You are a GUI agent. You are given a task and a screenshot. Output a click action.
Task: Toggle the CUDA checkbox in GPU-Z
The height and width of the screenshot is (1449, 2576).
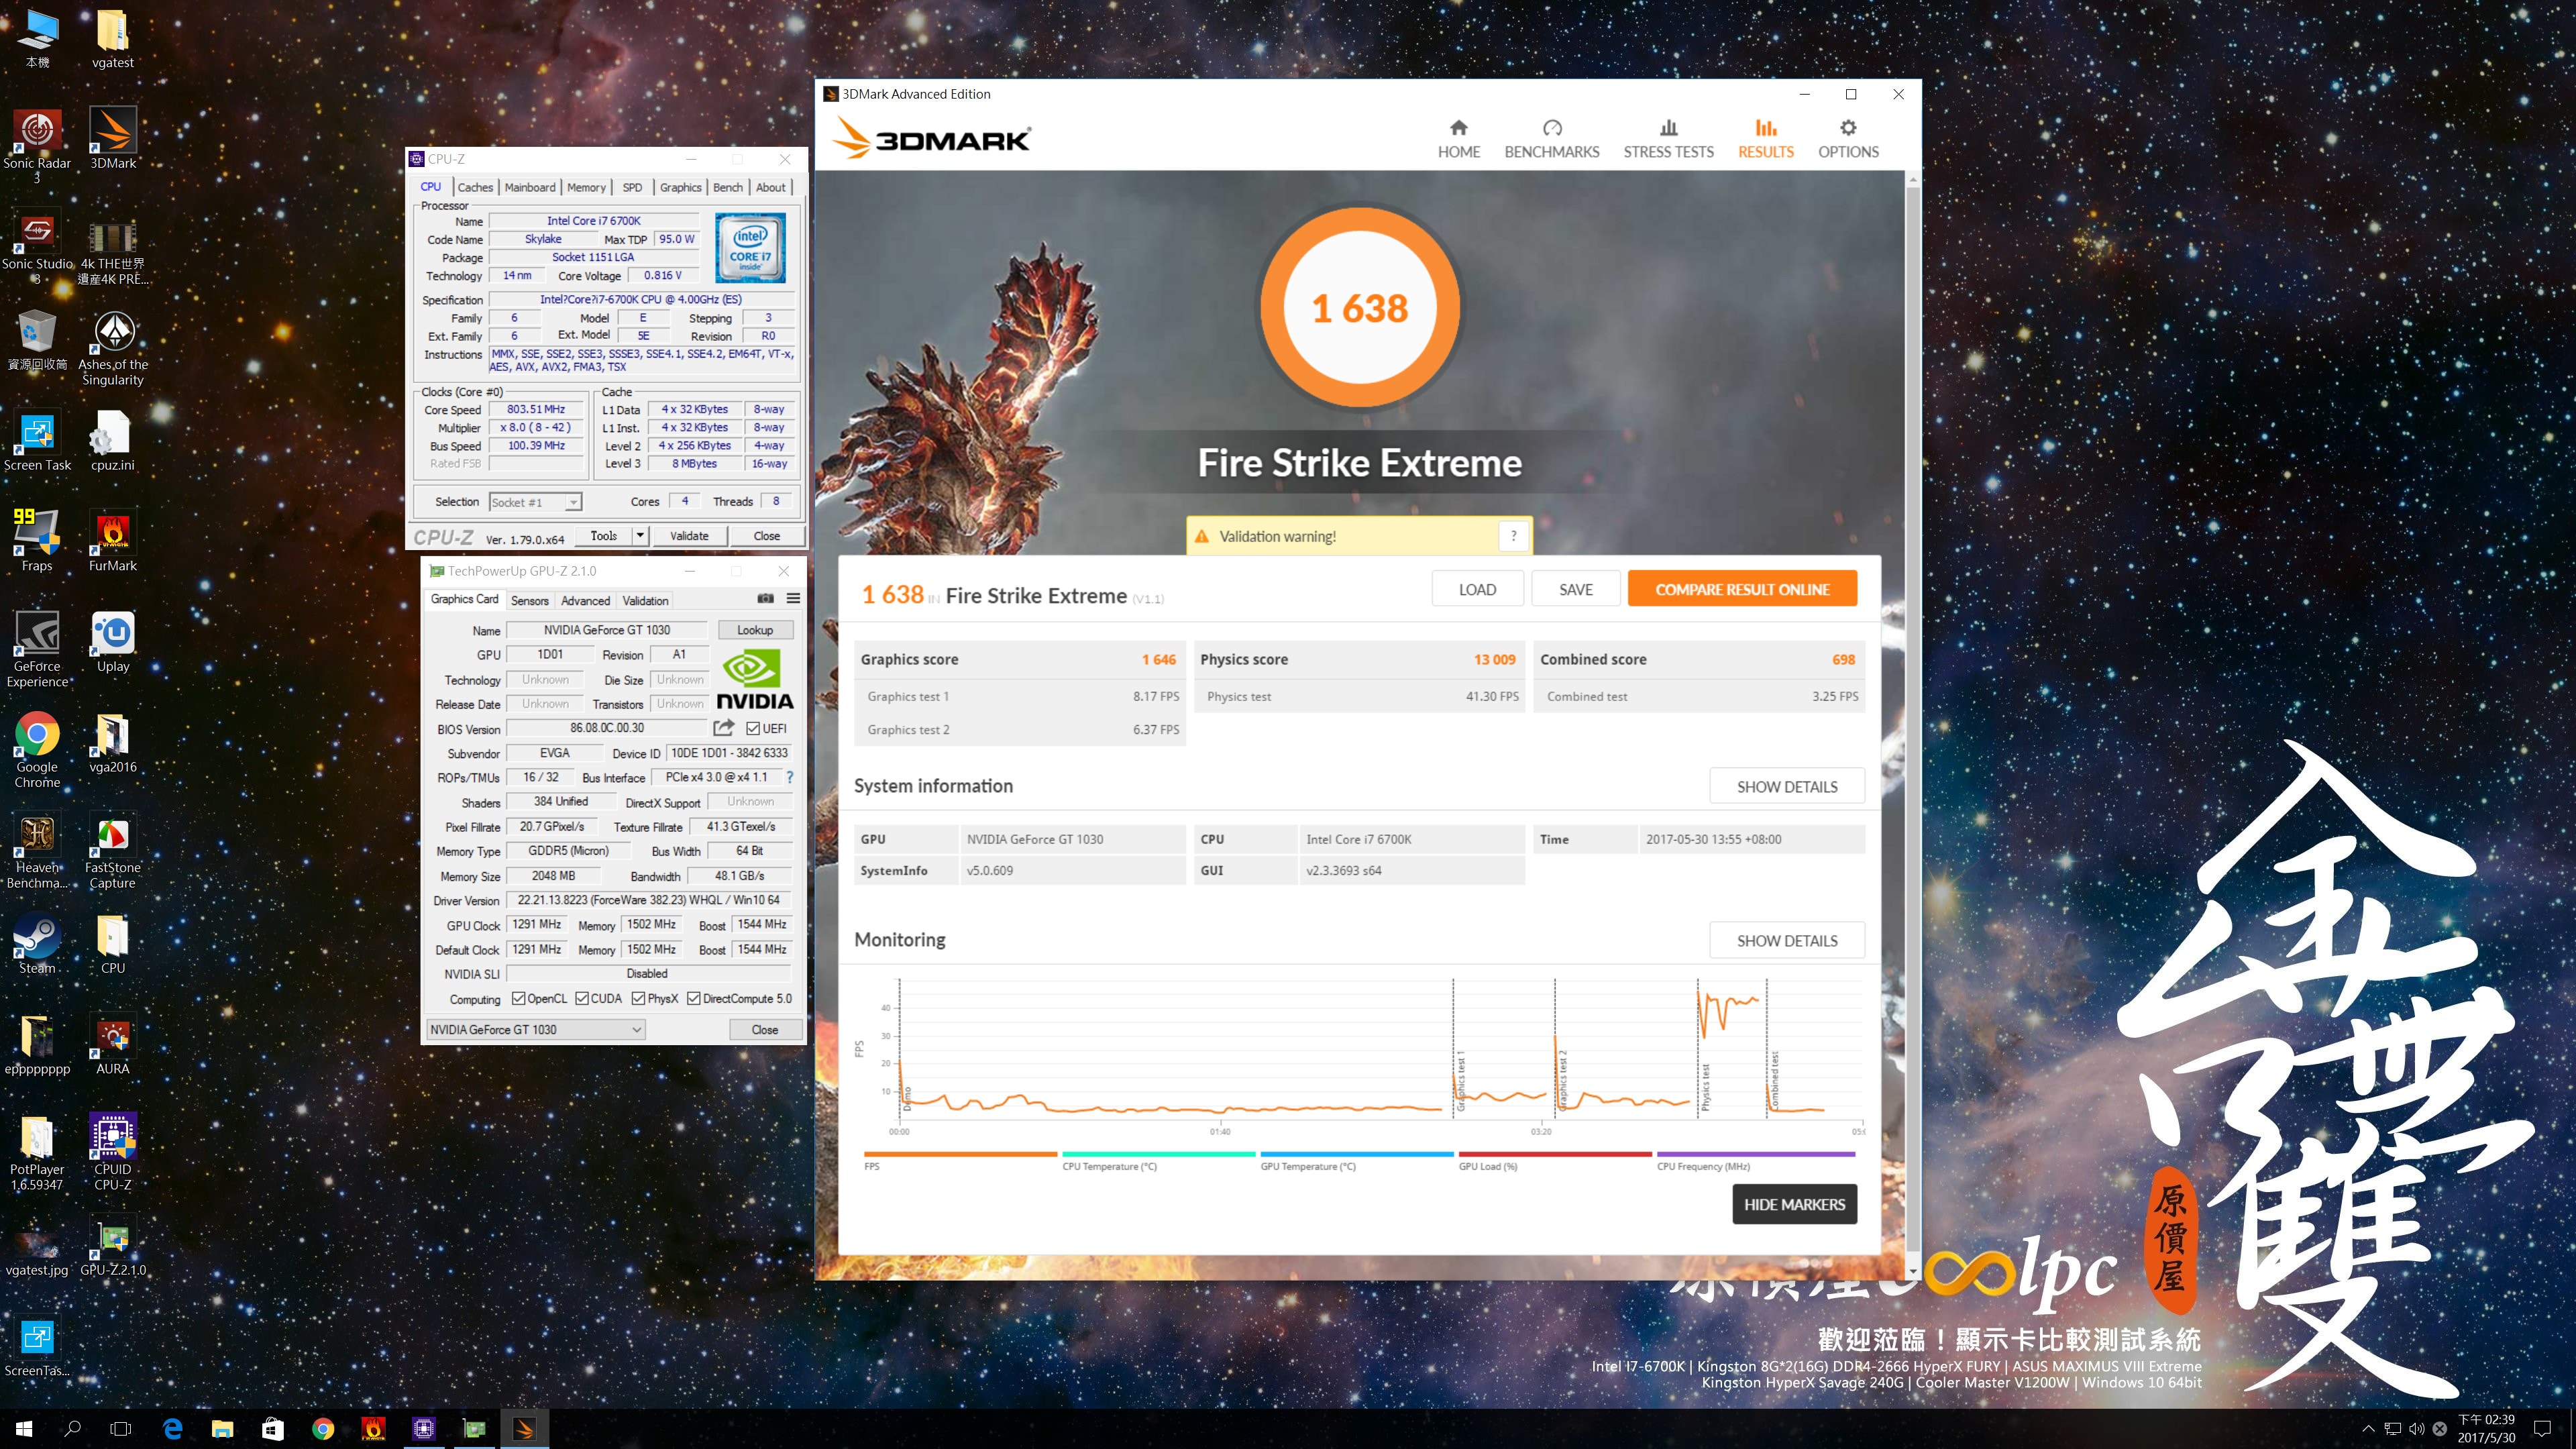(x=581, y=998)
